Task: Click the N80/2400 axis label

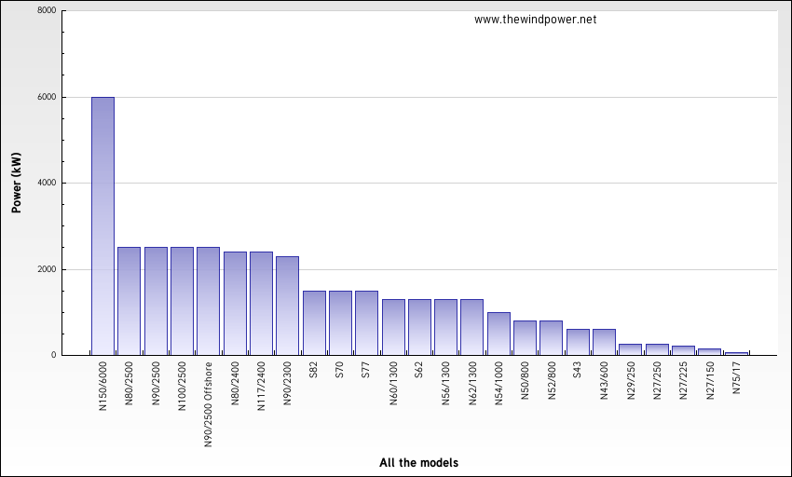Action: (235, 382)
